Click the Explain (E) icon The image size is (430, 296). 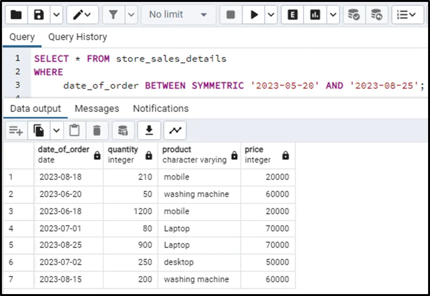[293, 15]
